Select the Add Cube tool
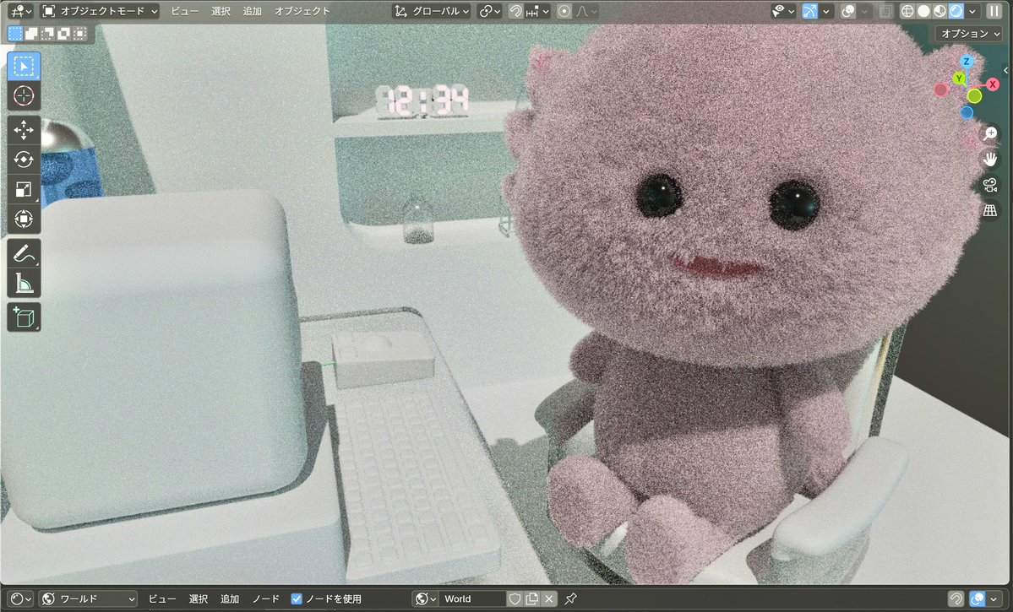 click(x=24, y=317)
